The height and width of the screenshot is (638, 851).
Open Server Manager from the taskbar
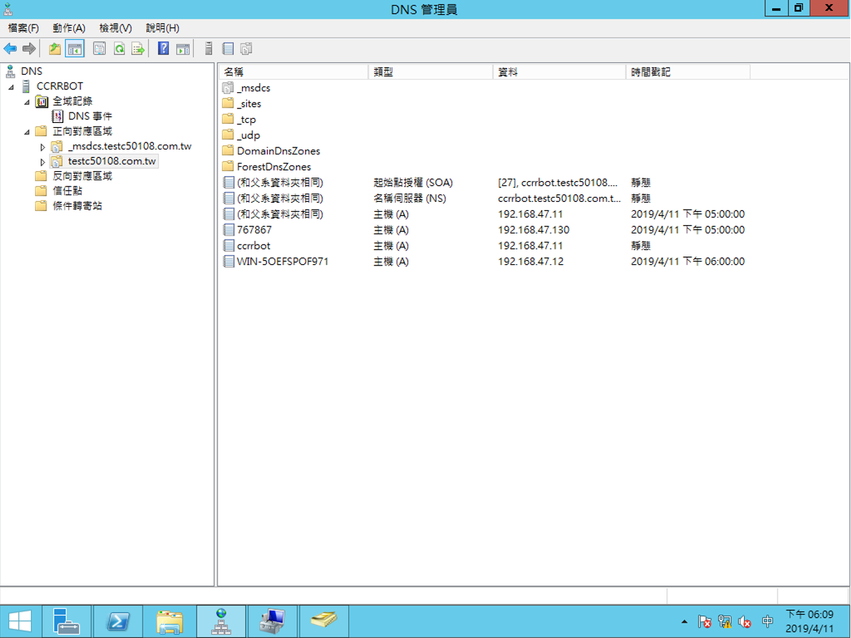click(x=66, y=621)
